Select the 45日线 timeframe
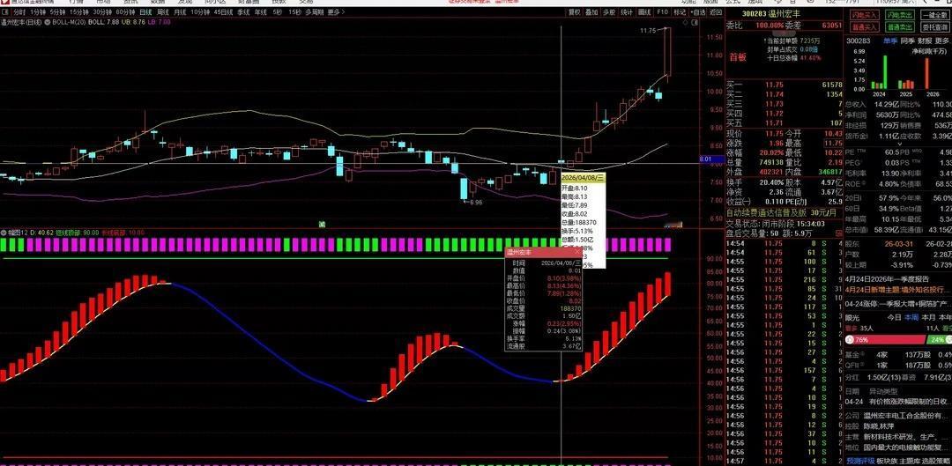 [x=223, y=11]
